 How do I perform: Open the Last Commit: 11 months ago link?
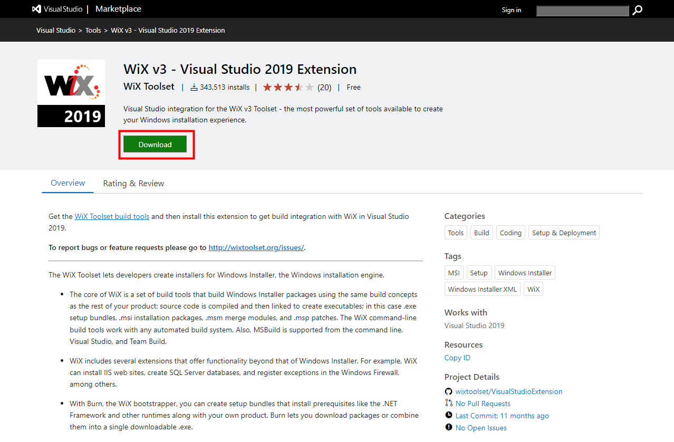point(502,416)
